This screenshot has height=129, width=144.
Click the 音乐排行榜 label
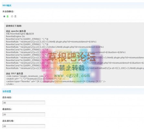8,121
